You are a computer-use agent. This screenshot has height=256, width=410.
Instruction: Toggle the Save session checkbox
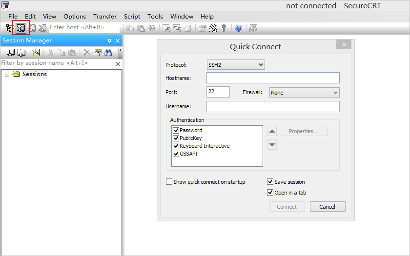(x=270, y=181)
